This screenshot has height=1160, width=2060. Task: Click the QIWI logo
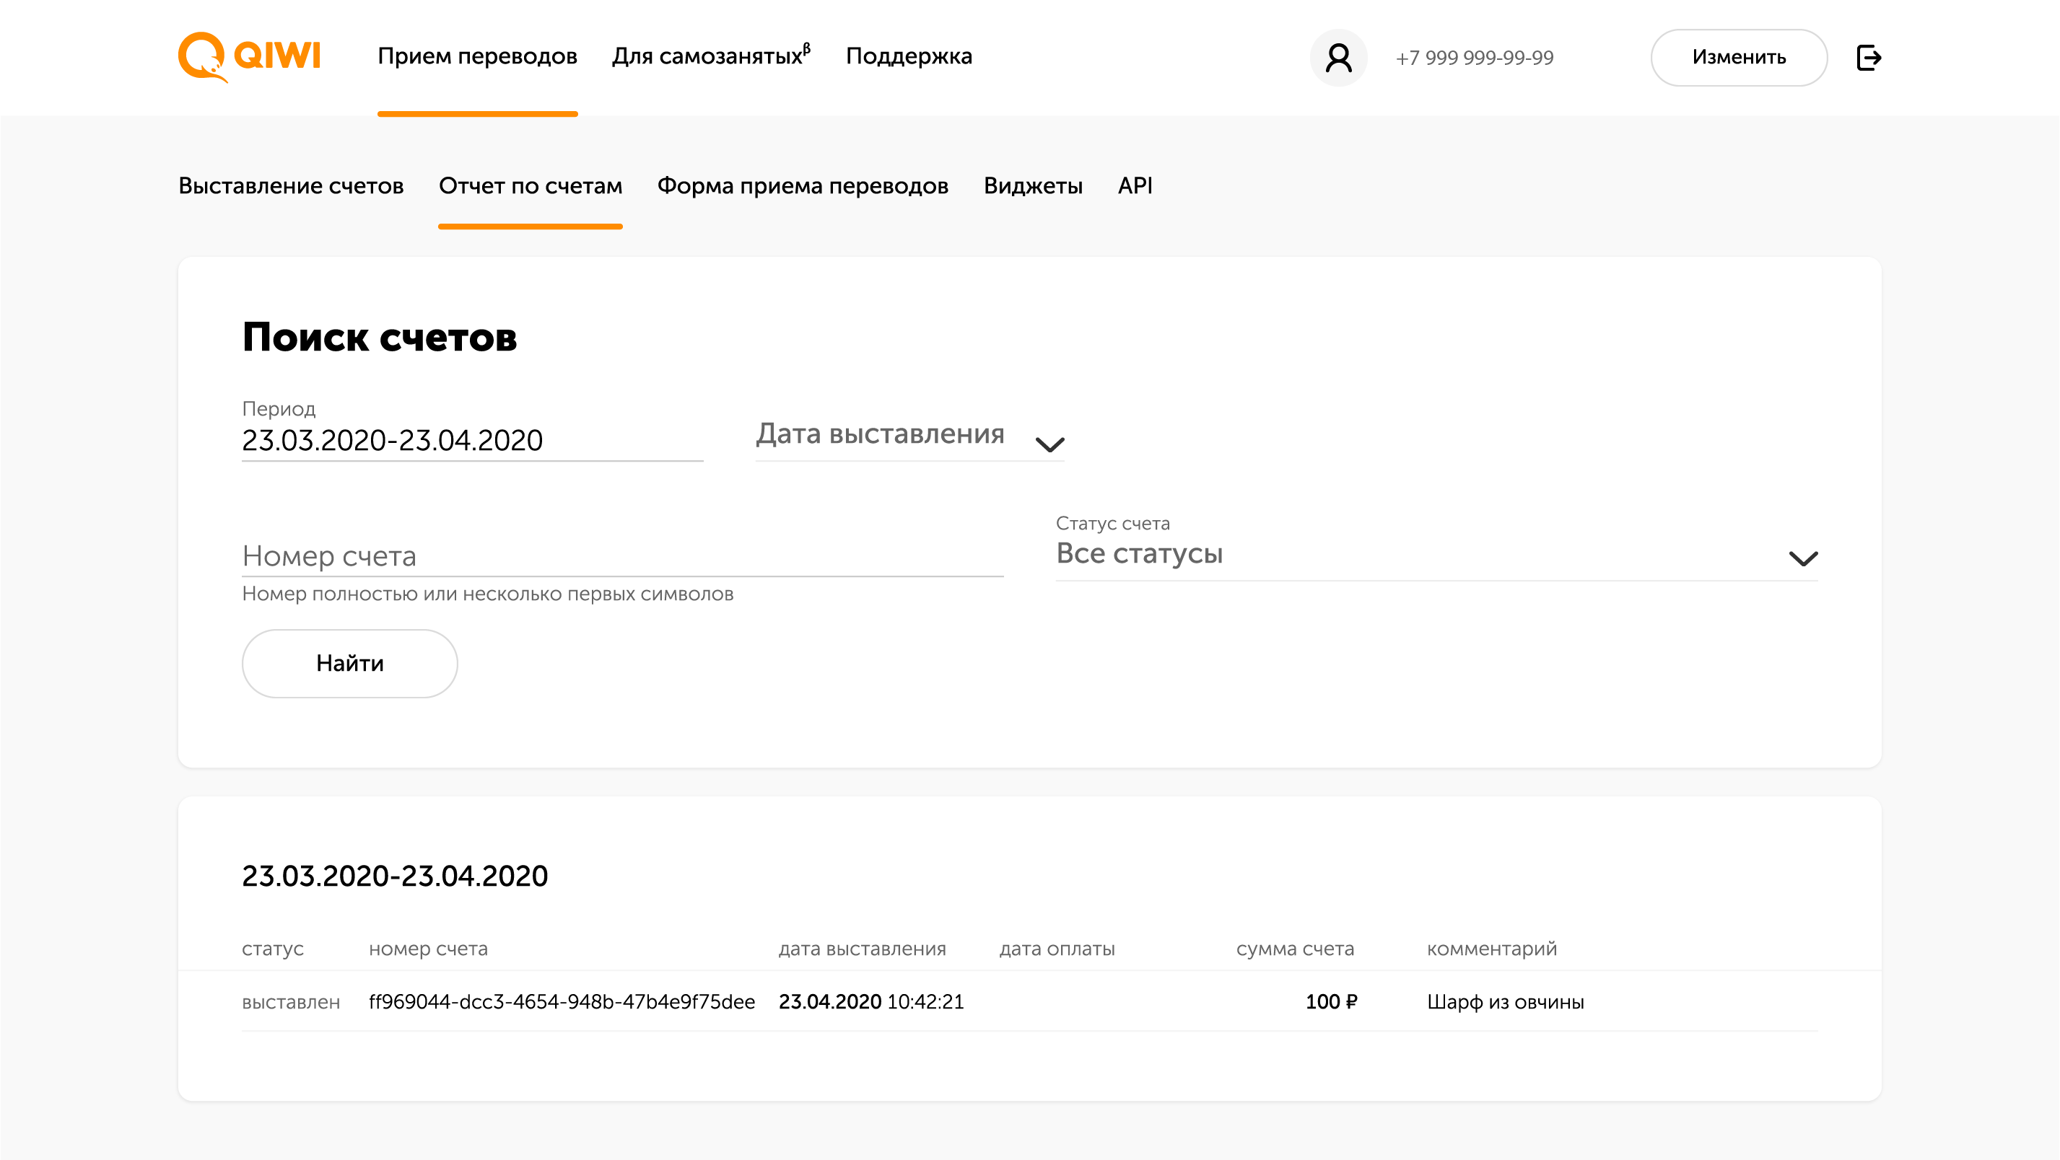click(x=250, y=57)
